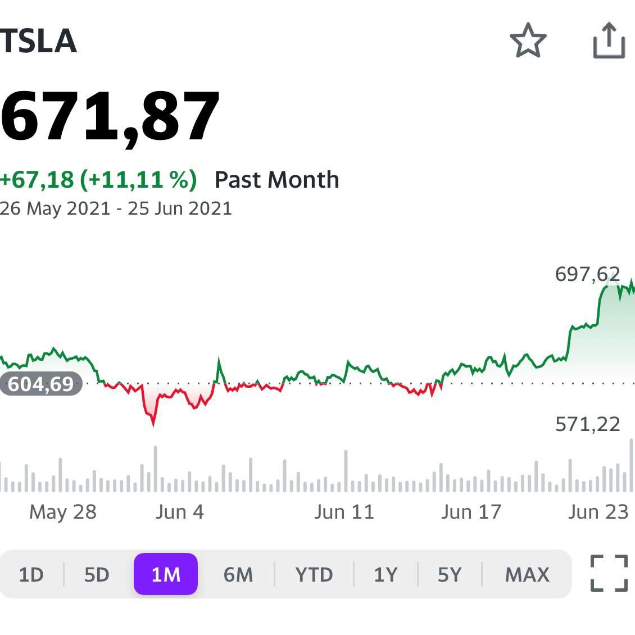Add TSLA to watchlist with star icon
Viewport: 635px width, 635px height.
click(x=528, y=40)
